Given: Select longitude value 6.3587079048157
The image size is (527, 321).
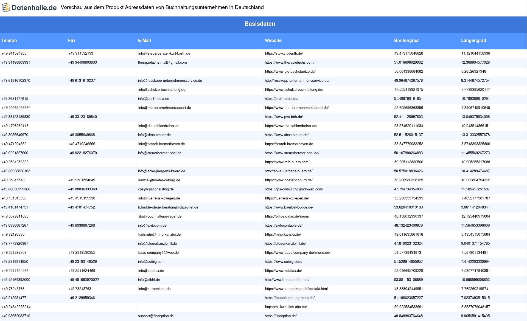Looking at the screenshot, I should click(476, 307).
